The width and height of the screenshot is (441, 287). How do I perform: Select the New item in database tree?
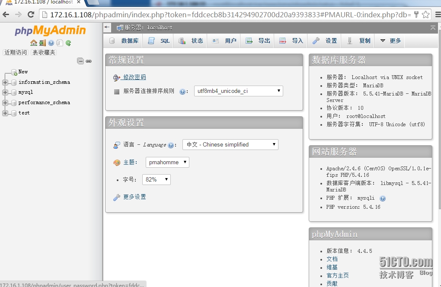23,72
